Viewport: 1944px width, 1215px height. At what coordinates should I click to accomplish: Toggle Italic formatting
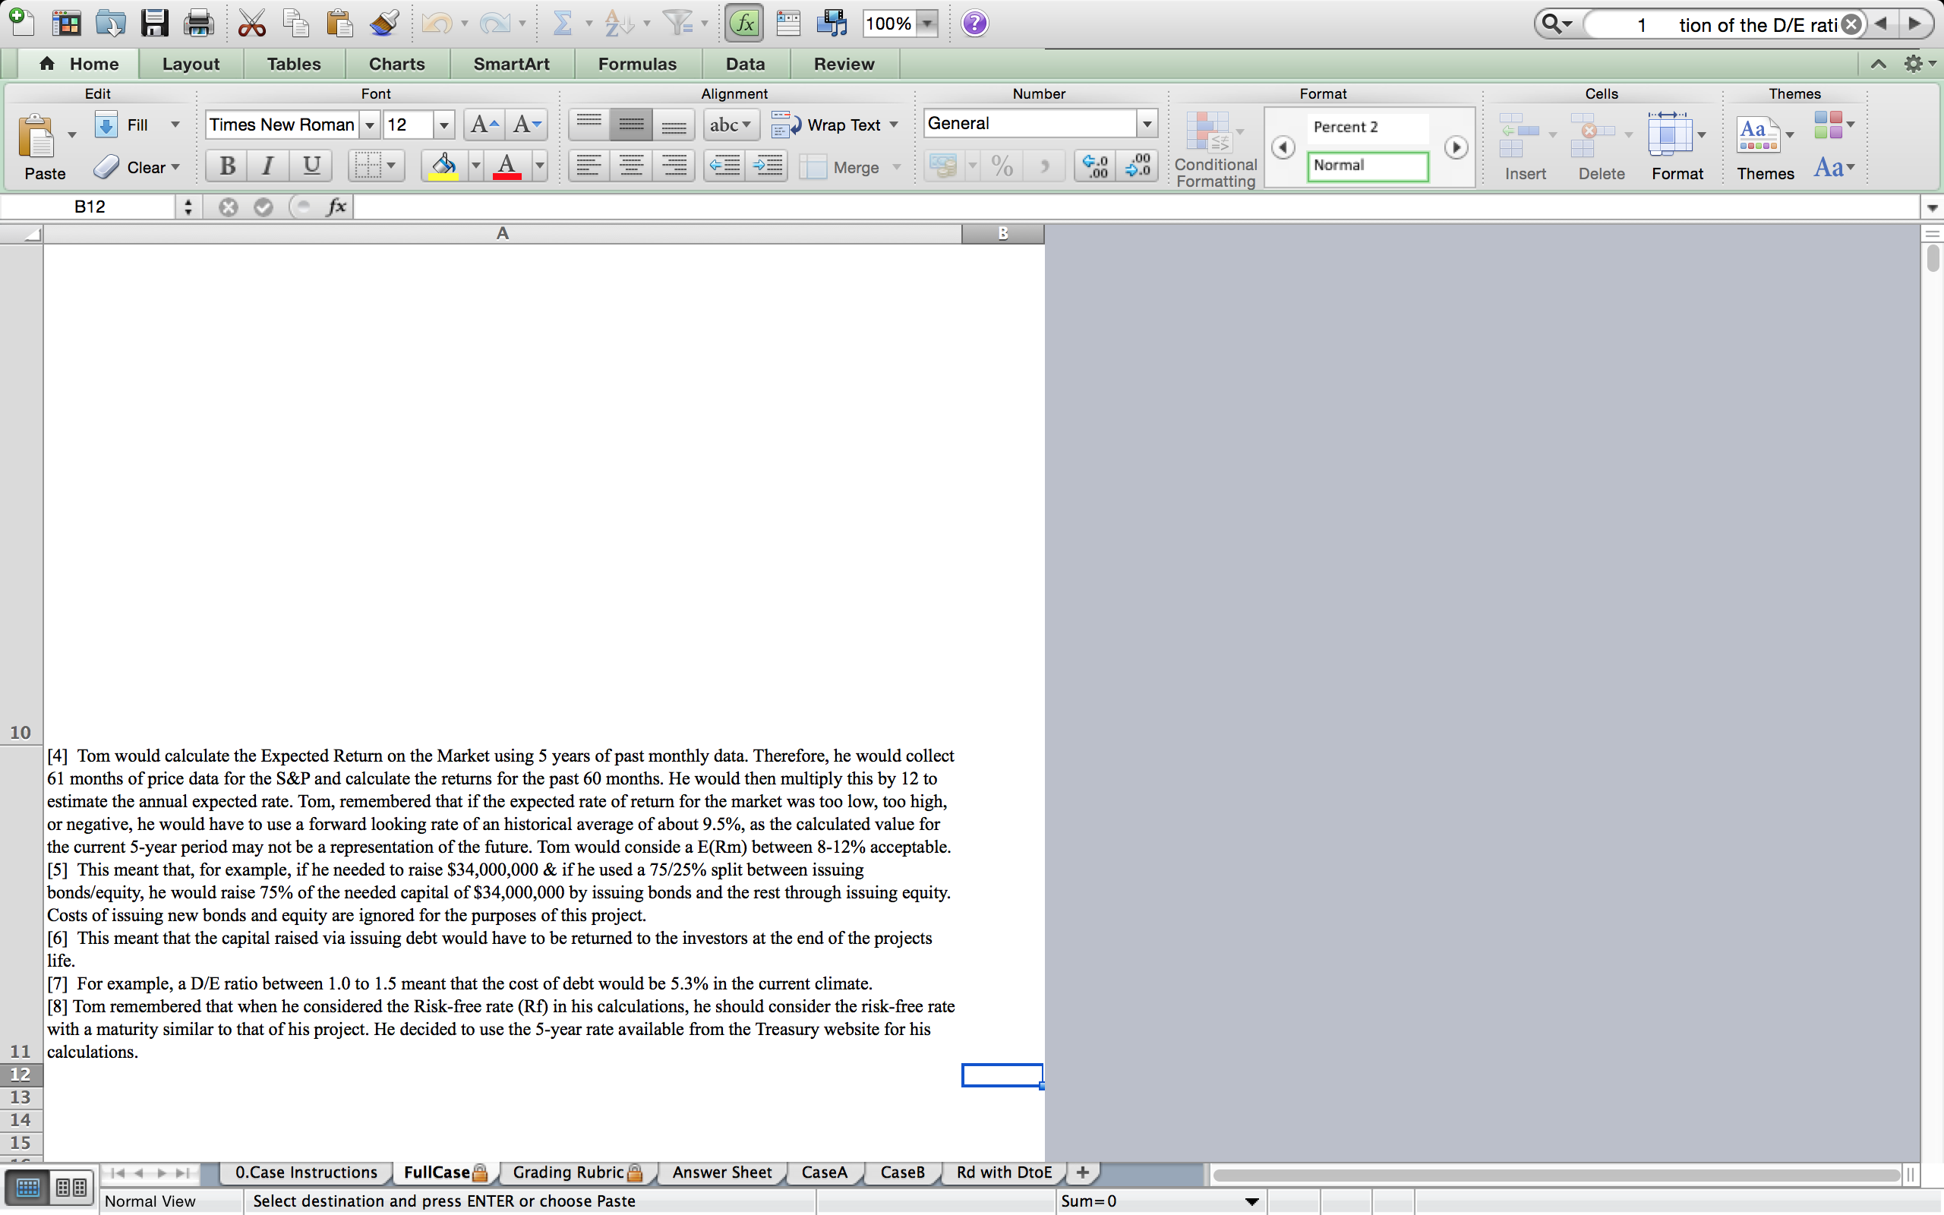267,166
